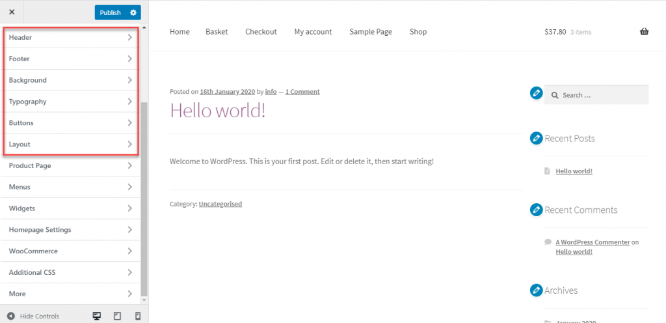Click the Hello world! post title

click(x=218, y=110)
